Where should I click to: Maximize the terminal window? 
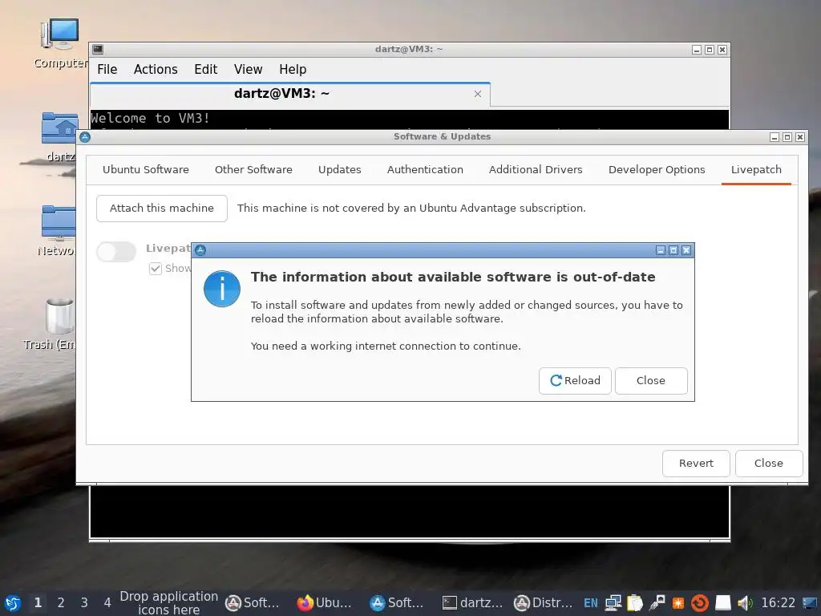(x=710, y=50)
